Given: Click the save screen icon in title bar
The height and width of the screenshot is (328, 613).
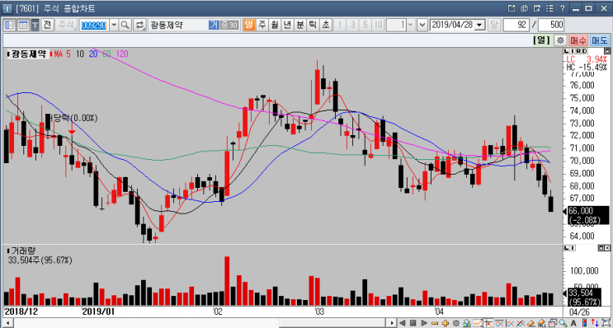Looking at the screenshot, I should tap(537, 7).
